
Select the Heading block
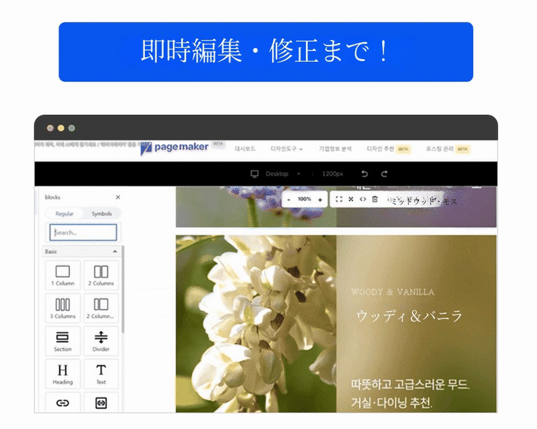point(62,374)
